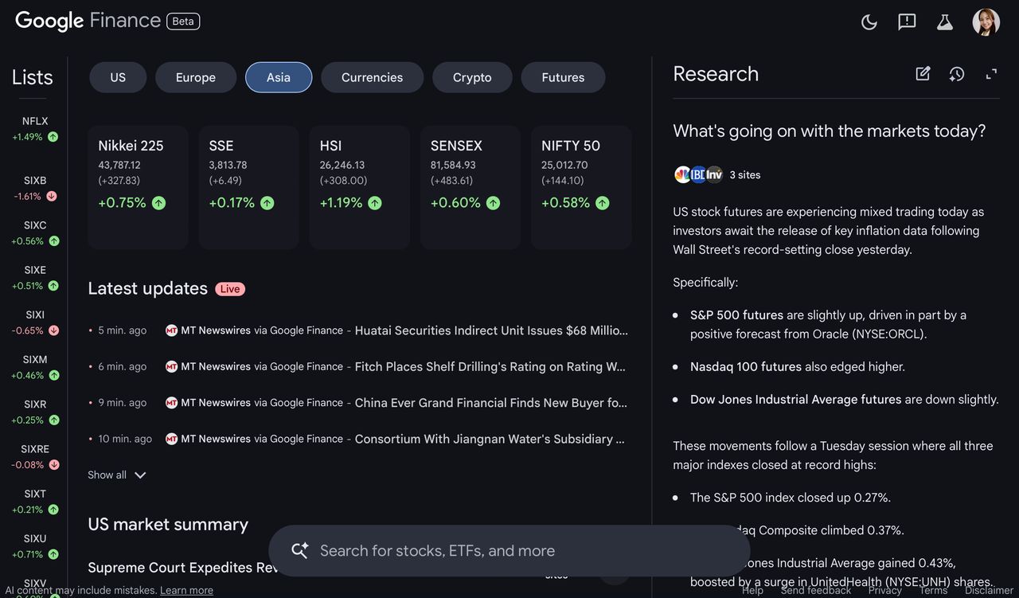Switch to the Currencies tab

[372, 77]
